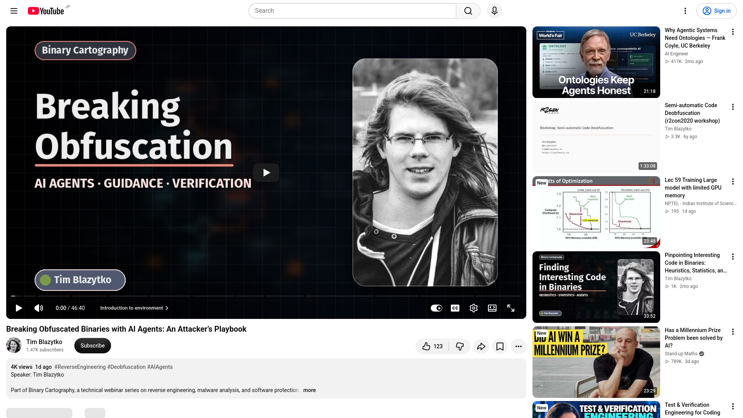This screenshot has width=743, height=418.
Task: Click the video title heading text
Action: pyautogui.click(x=126, y=329)
